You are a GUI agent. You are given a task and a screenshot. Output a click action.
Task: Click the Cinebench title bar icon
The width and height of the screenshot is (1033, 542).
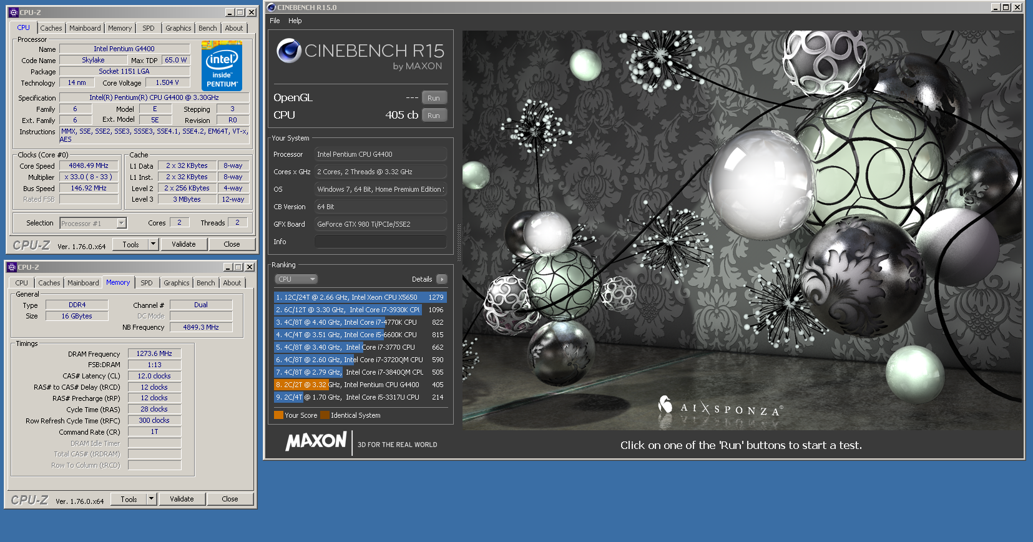pyautogui.click(x=272, y=7)
